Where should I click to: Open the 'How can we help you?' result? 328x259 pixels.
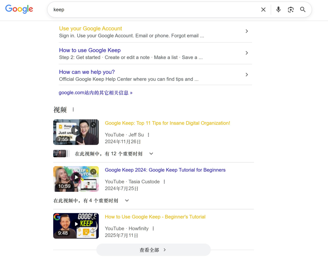coord(86,72)
